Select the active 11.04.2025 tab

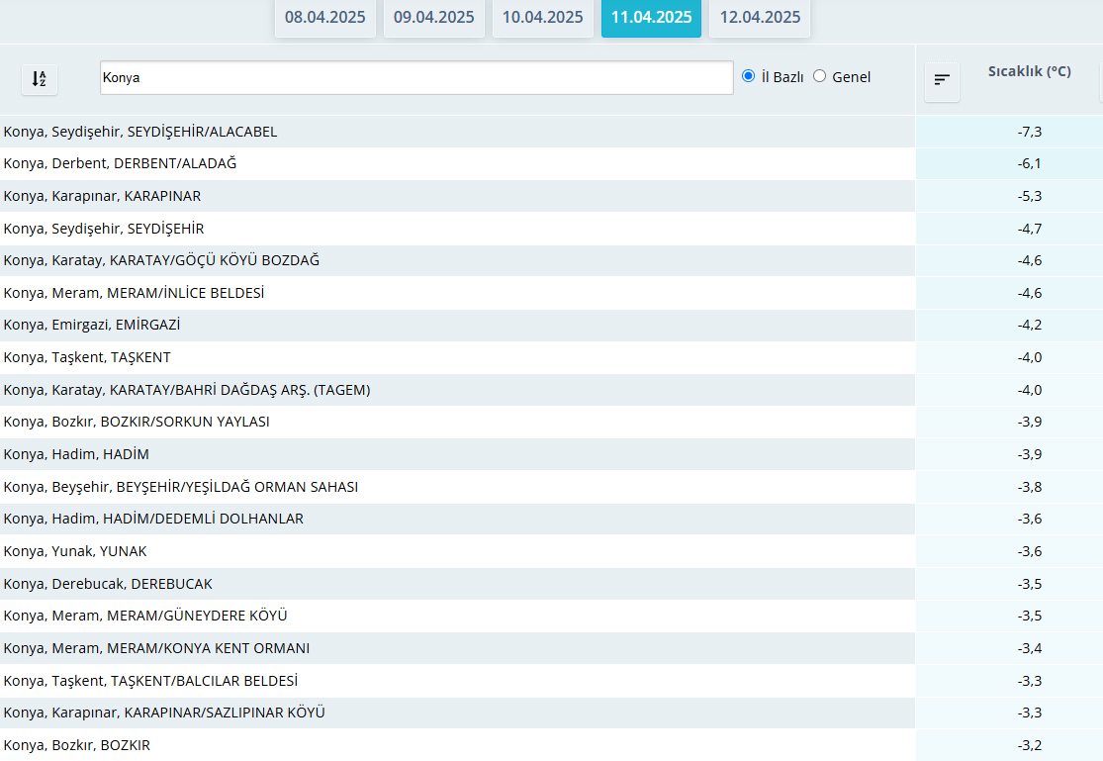click(651, 18)
